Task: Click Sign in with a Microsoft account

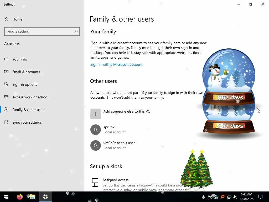Action: 116,64
